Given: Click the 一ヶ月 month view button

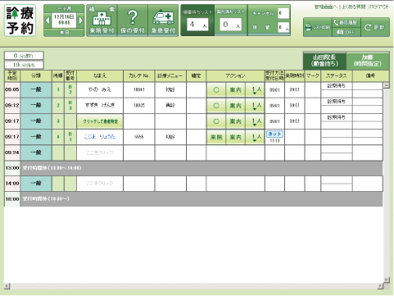Looking at the screenshot, I should (64, 8).
